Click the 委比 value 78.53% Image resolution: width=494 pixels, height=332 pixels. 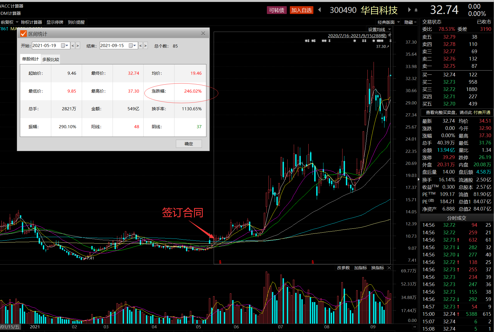(447, 29)
